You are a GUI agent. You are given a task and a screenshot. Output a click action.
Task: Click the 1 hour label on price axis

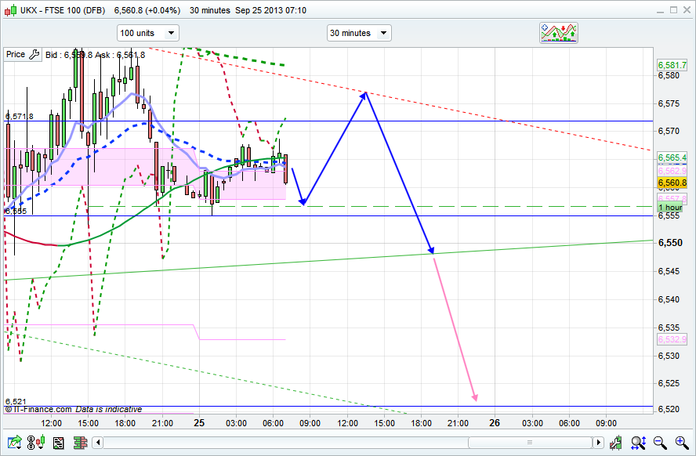(670, 207)
